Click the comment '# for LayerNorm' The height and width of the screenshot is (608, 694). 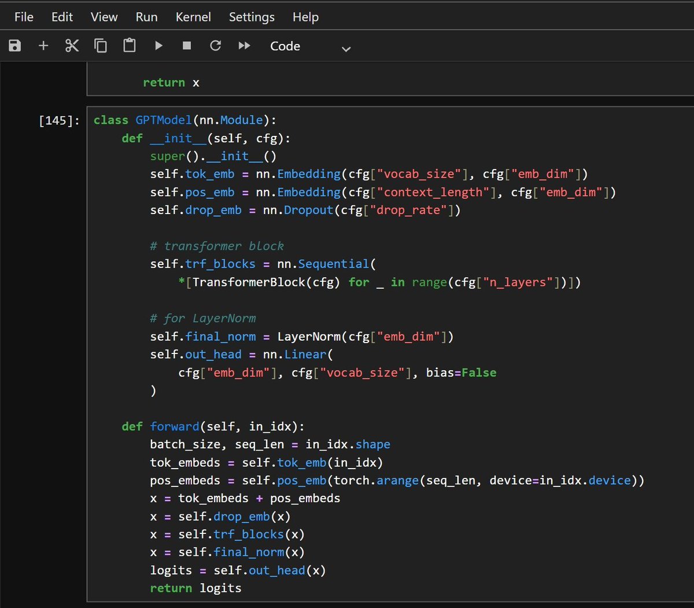pos(202,318)
